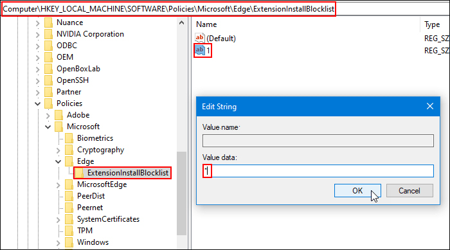
Task: Click the OpenBoxLab folder icon
Action: click(48, 69)
